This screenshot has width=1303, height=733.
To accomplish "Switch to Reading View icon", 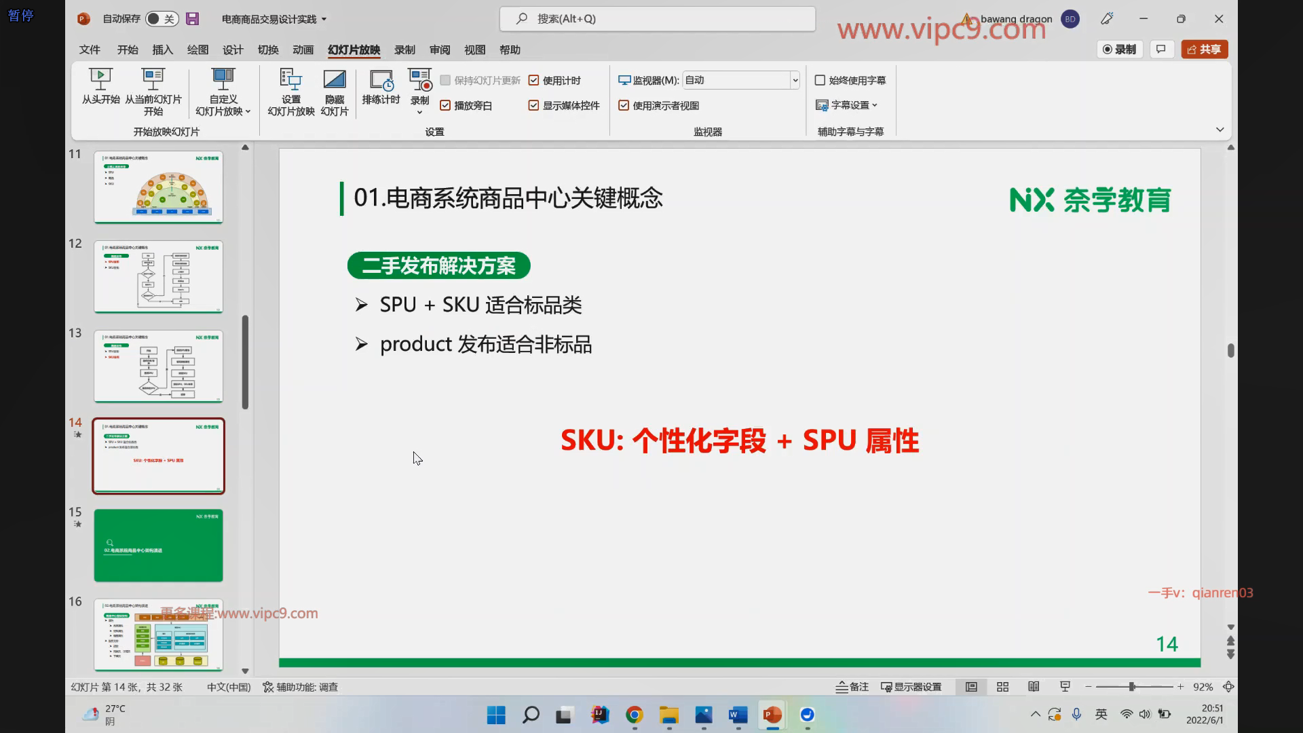I will [x=1034, y=687].
